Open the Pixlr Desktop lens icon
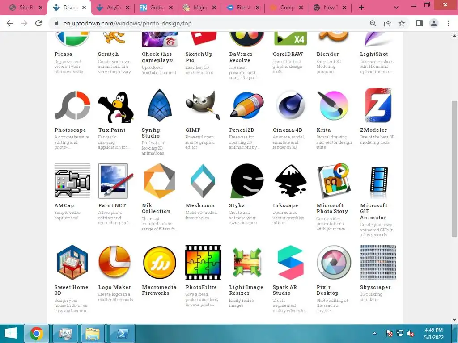Screen dimensions: 458x343 click(x=334, y=263)
